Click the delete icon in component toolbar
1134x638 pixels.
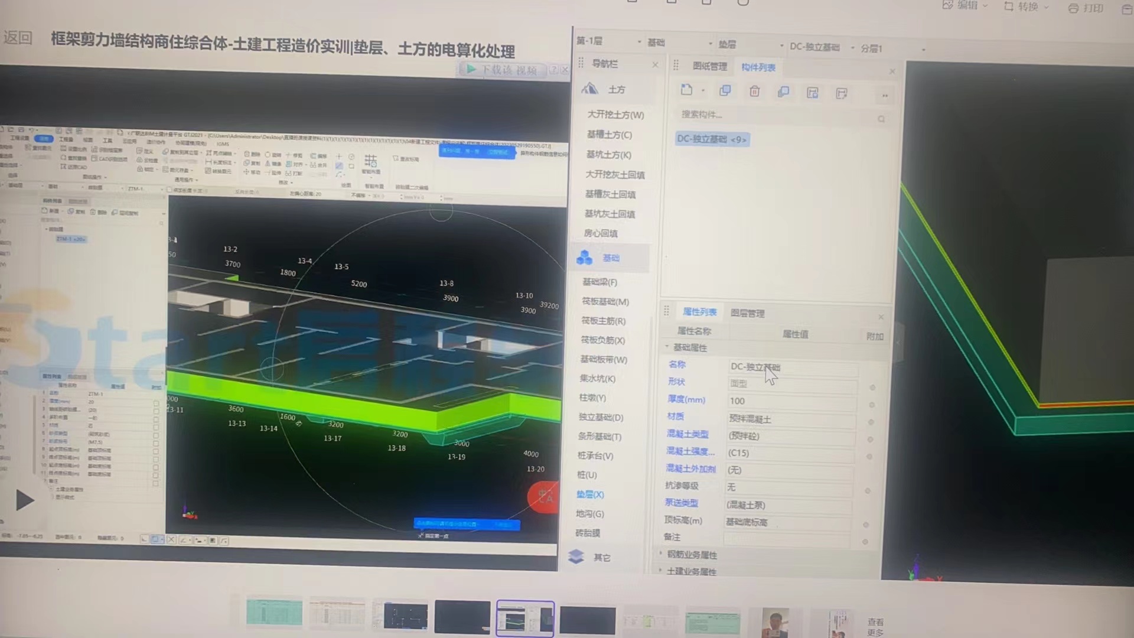(754, 92)
